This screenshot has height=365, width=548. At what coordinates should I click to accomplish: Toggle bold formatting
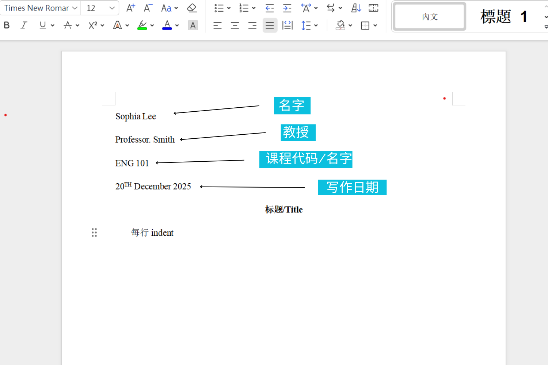coord(7,25)
